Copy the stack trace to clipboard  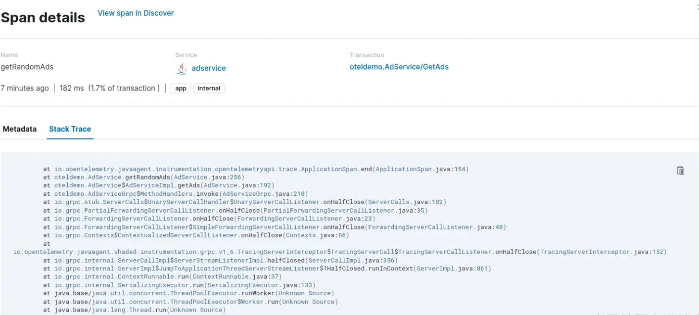pyautogui.click(x=680, y=170)
